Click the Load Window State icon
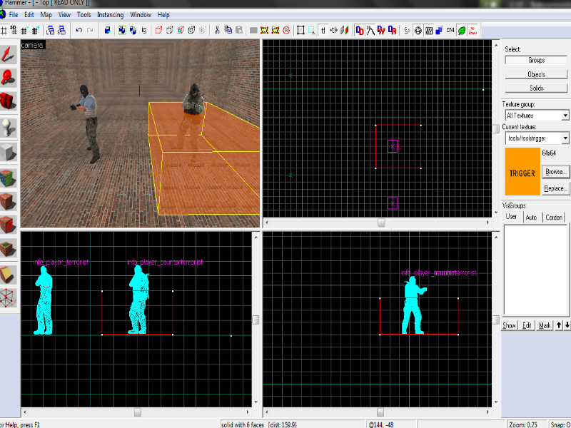571x428 pixels. 50,30
